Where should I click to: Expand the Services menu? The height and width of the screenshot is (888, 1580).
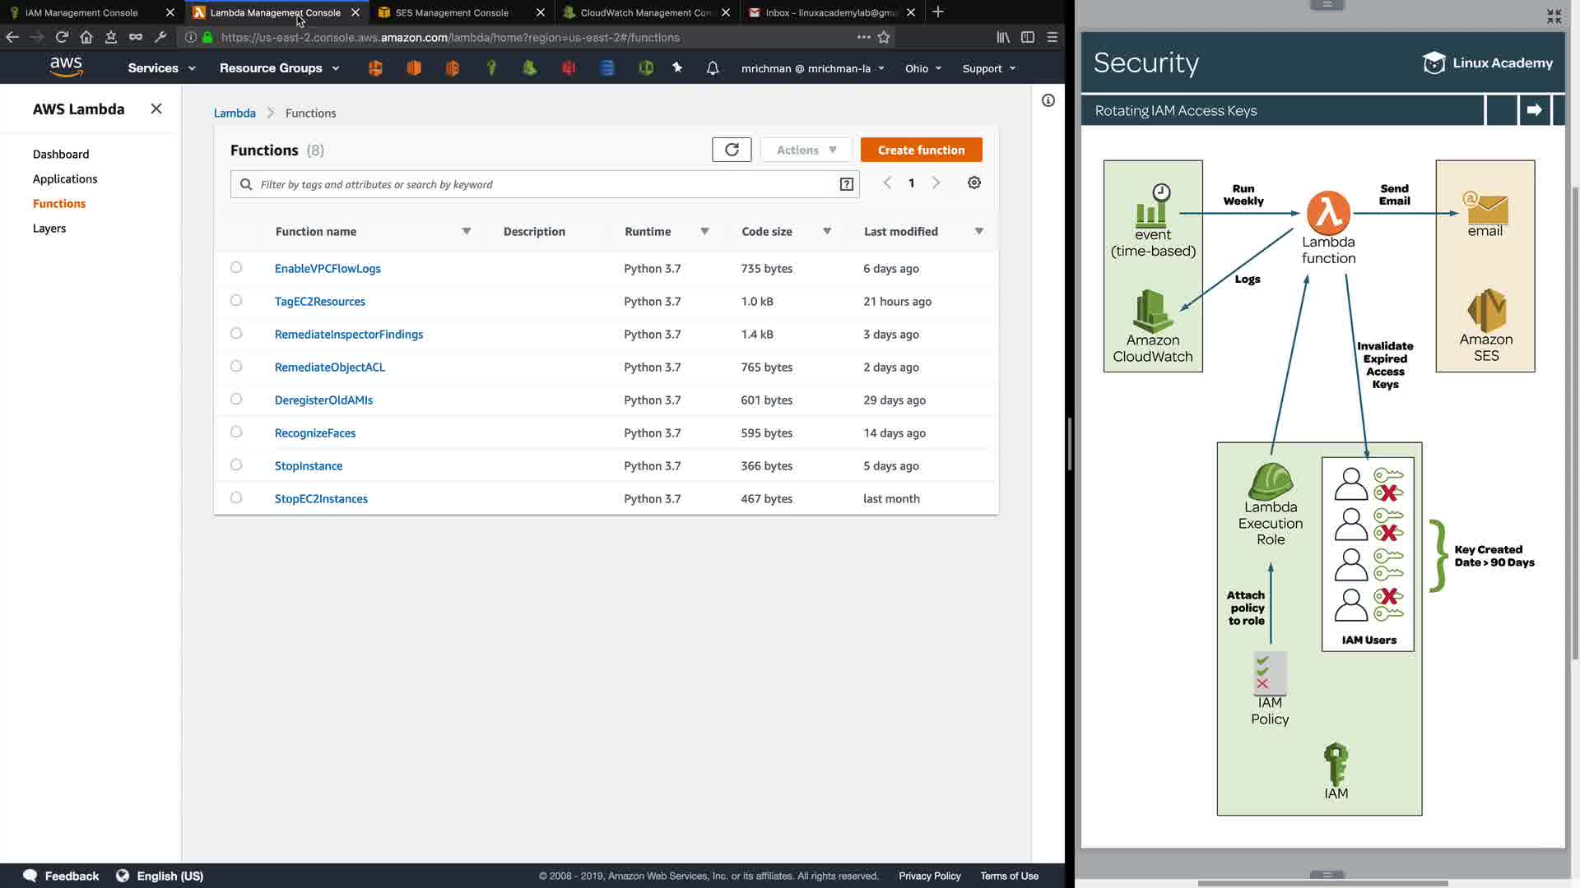[x=161, y=68]
